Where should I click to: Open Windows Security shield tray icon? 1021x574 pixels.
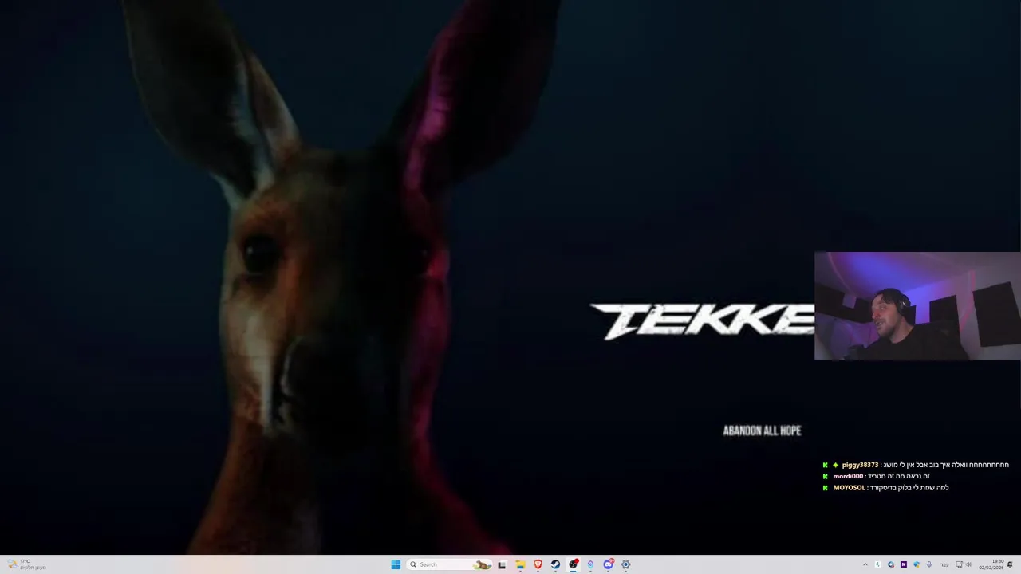[x=917, y=564]
